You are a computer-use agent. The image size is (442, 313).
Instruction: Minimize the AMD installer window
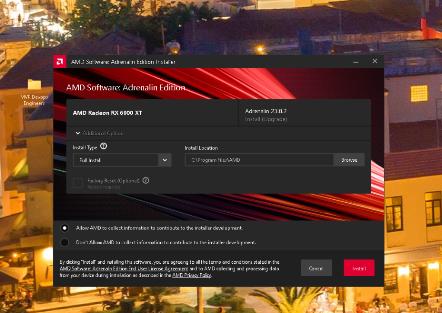[356, 61]
